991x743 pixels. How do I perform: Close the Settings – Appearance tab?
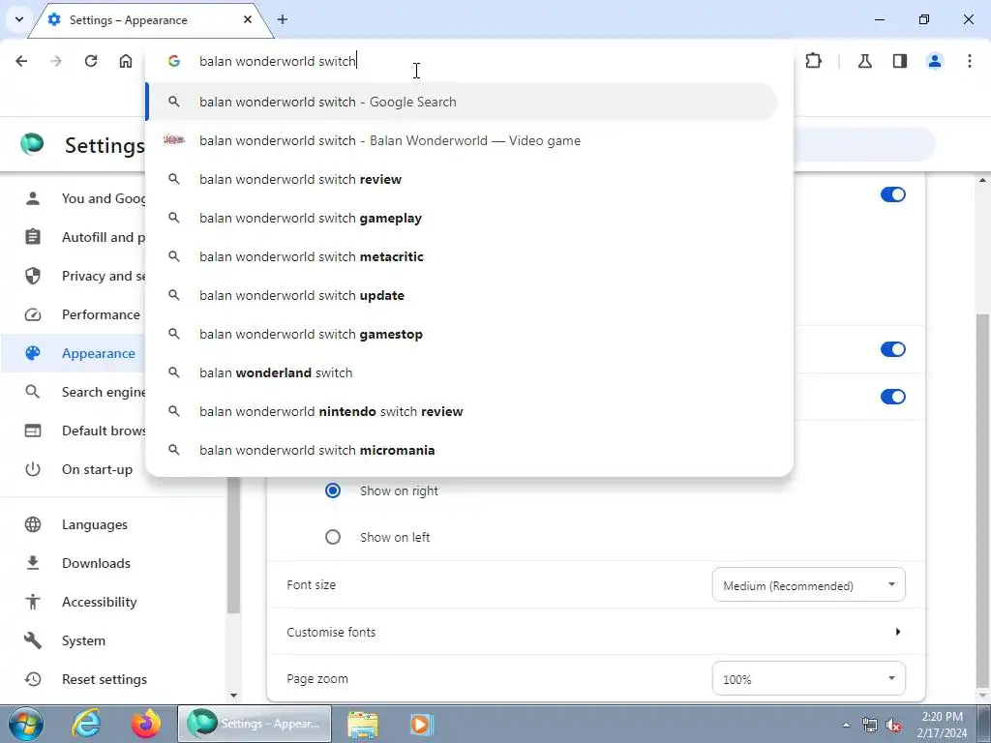click(248, 19)
